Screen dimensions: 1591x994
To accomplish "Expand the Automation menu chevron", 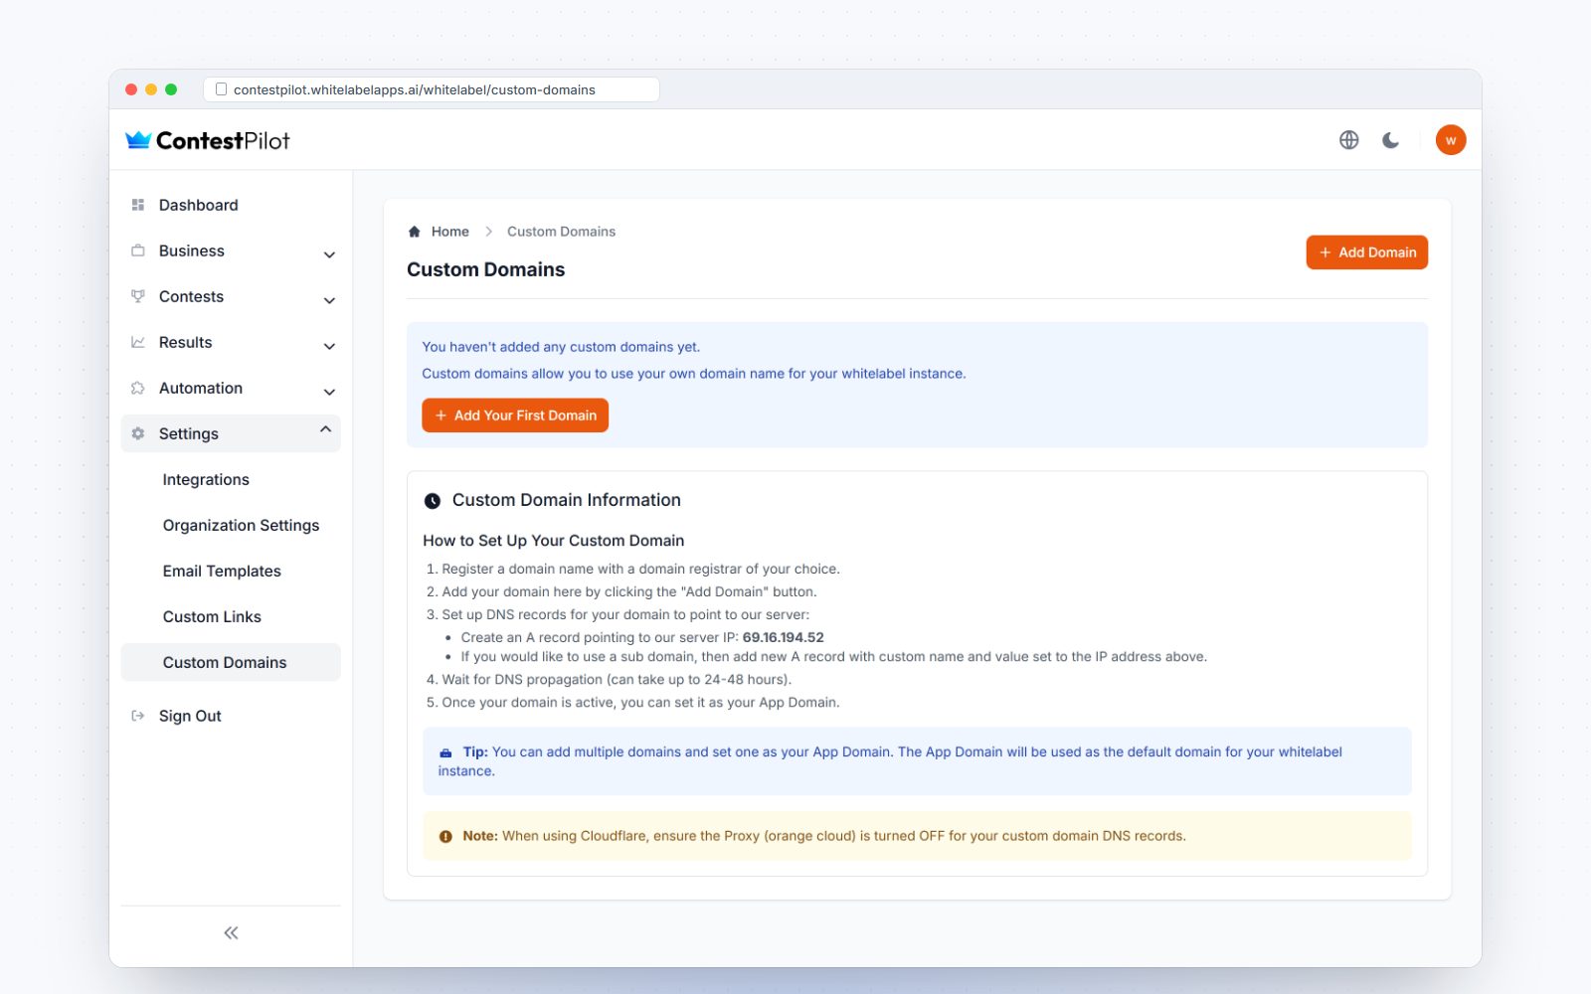I will (329, 392).
